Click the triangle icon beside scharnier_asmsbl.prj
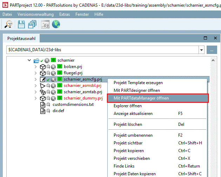The image size is (221, 177). click(42, 86)
